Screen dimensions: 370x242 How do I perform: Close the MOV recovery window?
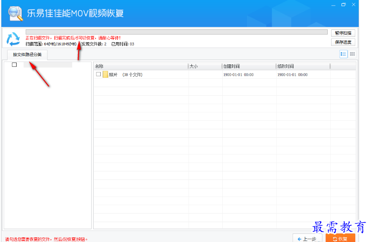pos(354,5)
